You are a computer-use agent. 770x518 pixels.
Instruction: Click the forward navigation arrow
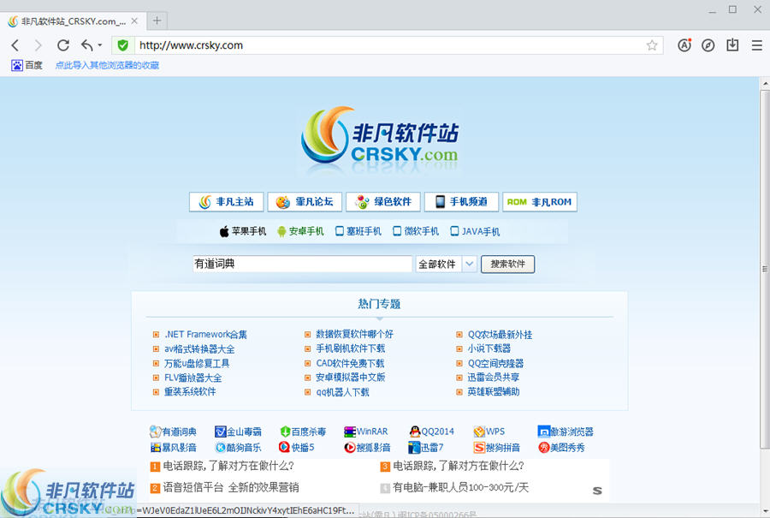(x=38, y=45)
